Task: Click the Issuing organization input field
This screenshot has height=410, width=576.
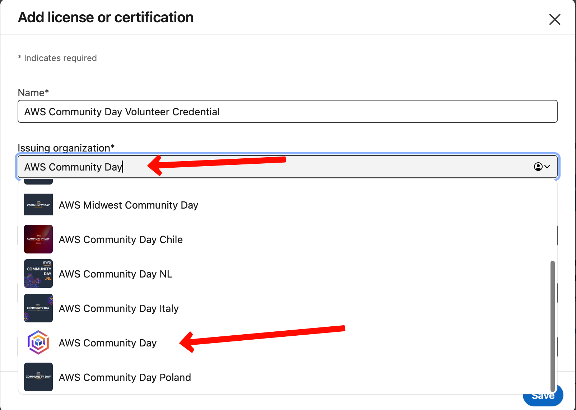Action: tap(287, 167)
